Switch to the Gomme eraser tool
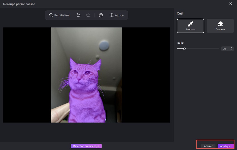Viewport: 237px width, 150px height. [x=220, y=26]
